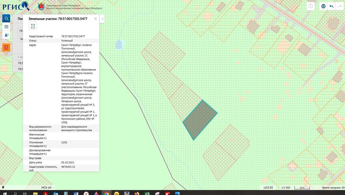Click the redo forward-arrow map icon

(x=339, y=6)
